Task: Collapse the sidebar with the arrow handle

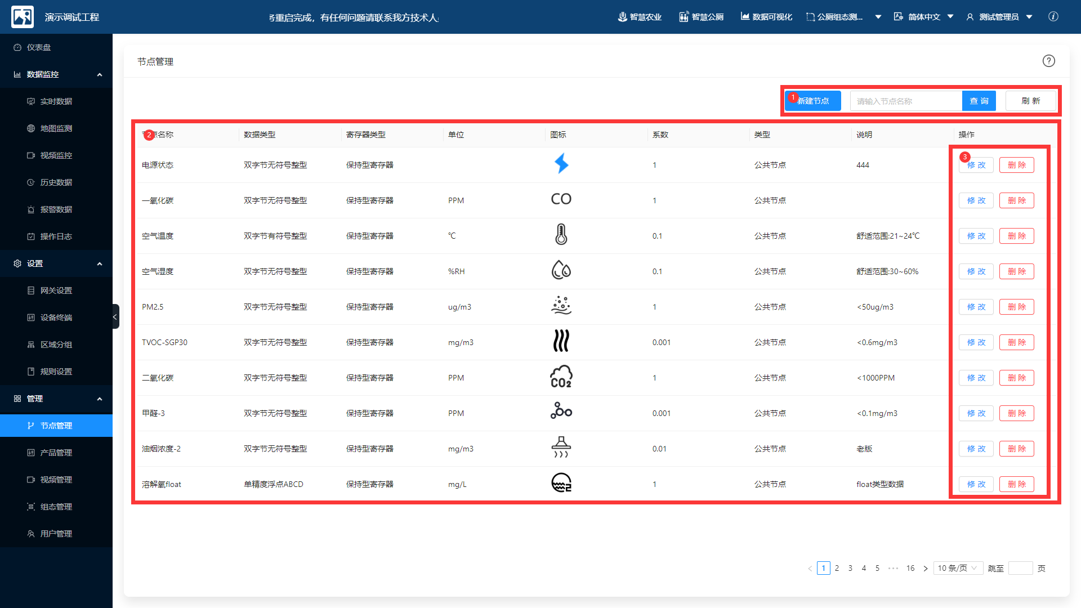Action: [x=115, y=316]
